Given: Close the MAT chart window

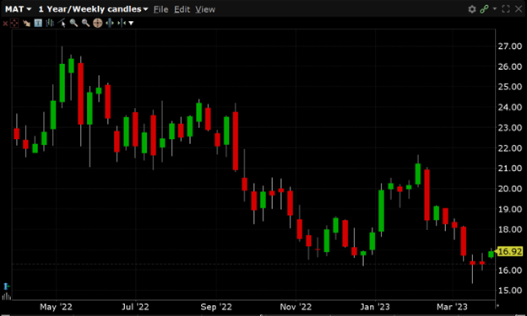Looking at the screenshot, I should click(x=519, y=9).
